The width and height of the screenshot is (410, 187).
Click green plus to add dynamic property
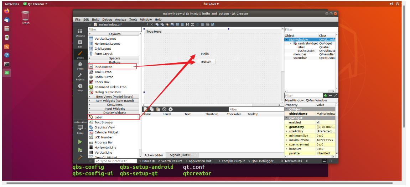click(325, 95)
